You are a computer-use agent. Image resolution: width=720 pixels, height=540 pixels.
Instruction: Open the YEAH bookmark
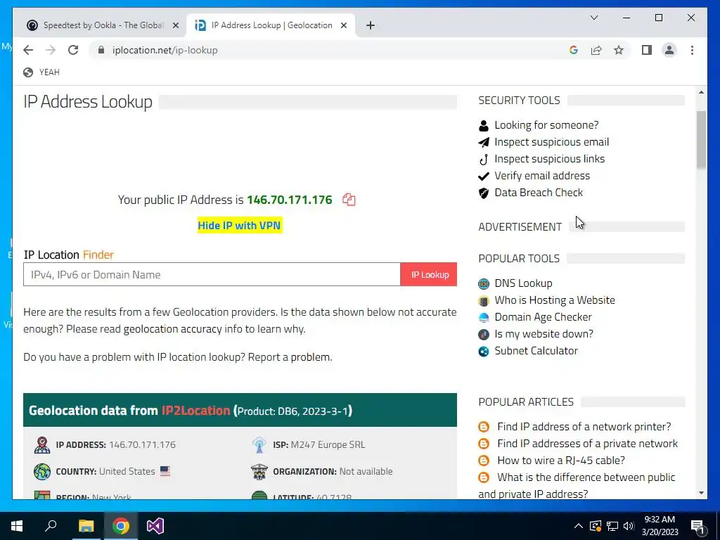[41, 72]
